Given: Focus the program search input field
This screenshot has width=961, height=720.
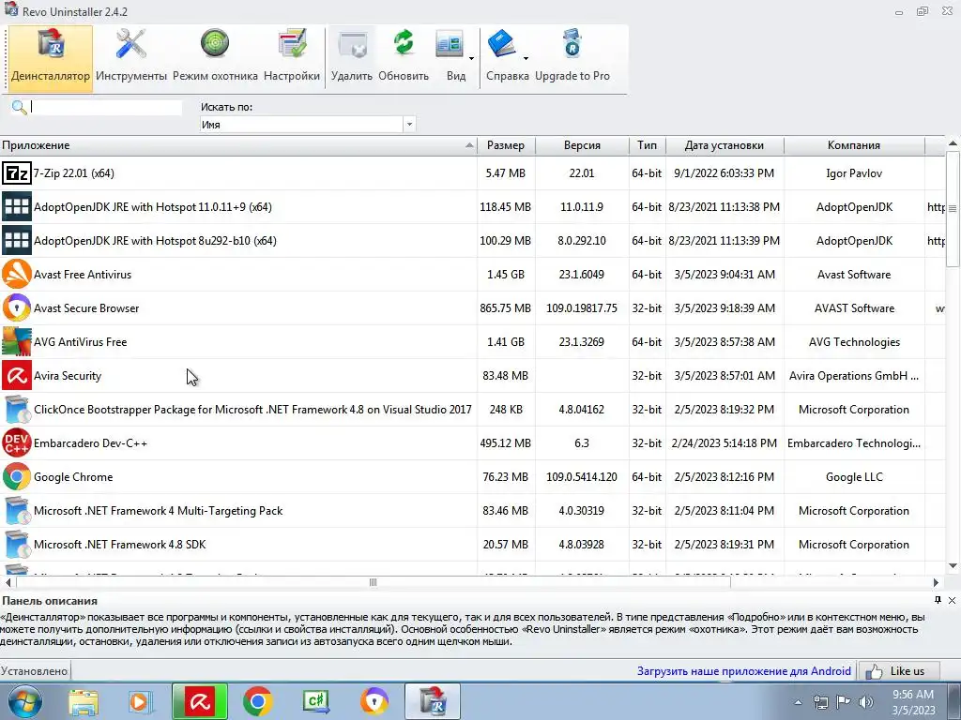Looking at the screenshot, I should [x=106, y=107].
